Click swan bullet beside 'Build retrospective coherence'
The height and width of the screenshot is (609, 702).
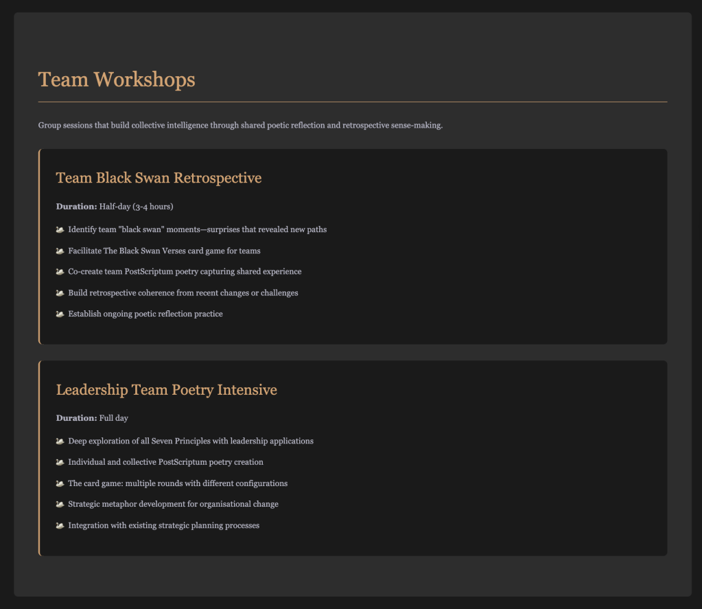pyautogui.click(x=60, y=293)
